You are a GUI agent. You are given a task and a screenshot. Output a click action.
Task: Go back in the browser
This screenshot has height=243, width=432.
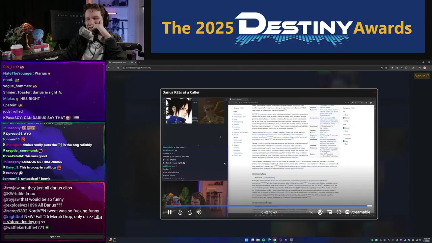(x=109, y=68)
